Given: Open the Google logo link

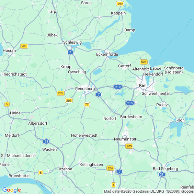Looking at the screenshot, I should pyautogui.click(x=12, y=190).
